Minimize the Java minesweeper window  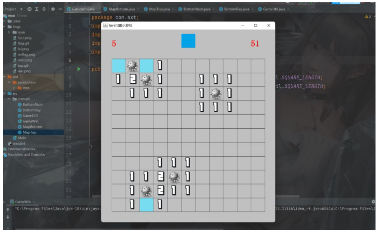243,25
